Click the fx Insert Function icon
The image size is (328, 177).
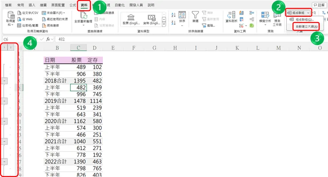pos(48,39)
